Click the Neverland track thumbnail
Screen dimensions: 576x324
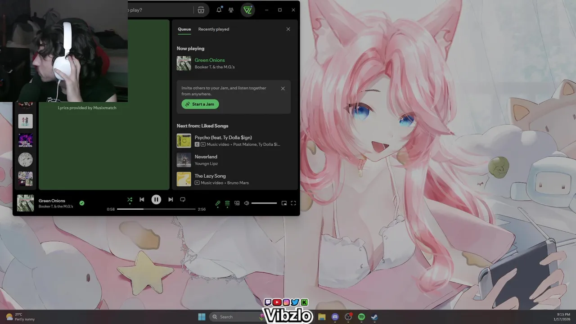pos(184,160)
